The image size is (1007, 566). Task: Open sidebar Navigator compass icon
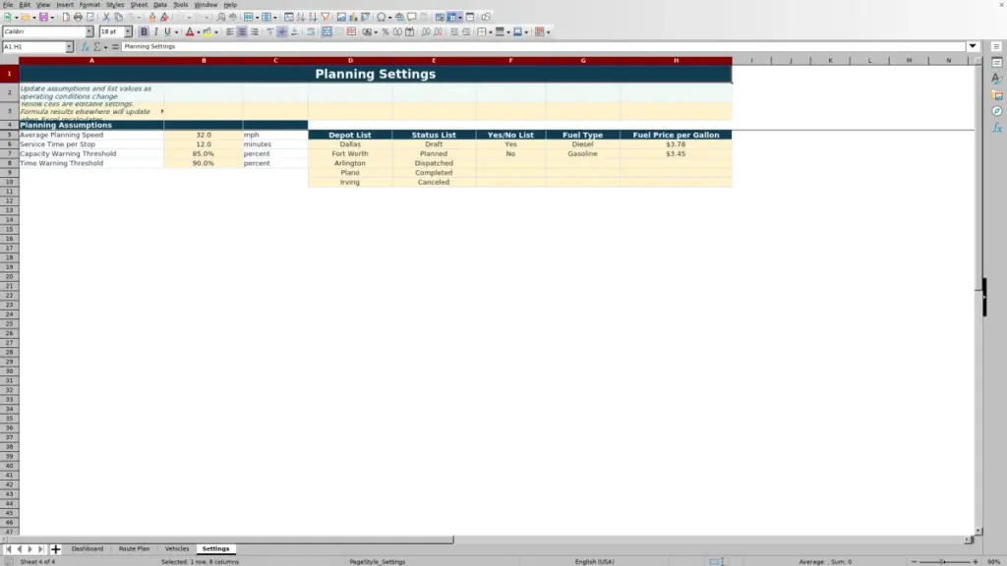pos(997,111)
